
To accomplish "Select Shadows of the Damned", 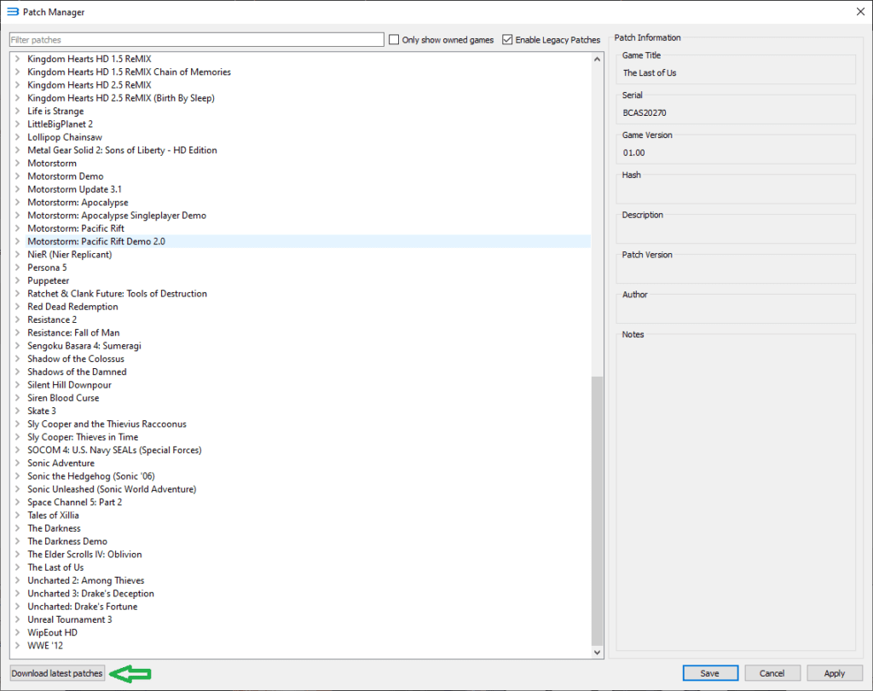I will pos(78,371).
